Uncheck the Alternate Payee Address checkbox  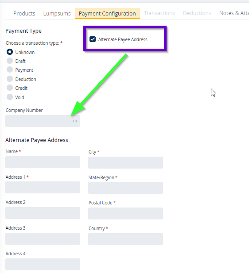[x=93, y=39]
